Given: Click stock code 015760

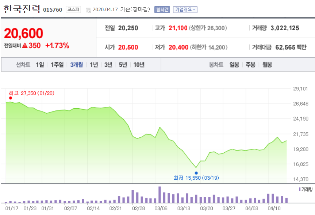Looking at the screenshot, I should 53,10.
